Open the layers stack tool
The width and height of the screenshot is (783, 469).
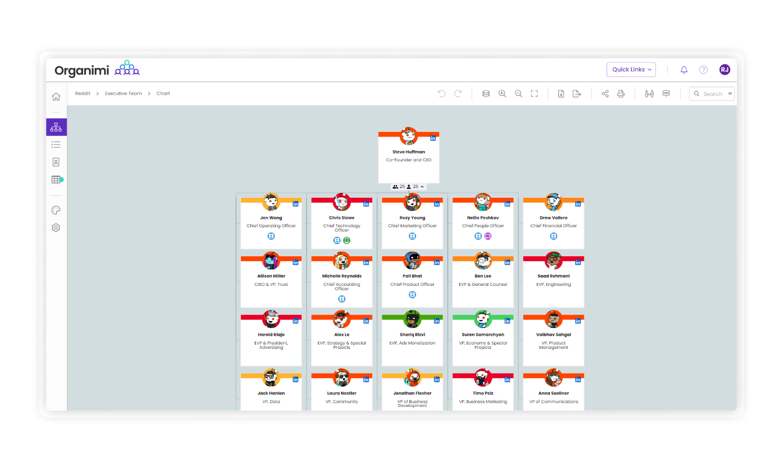tap(486, 94)
